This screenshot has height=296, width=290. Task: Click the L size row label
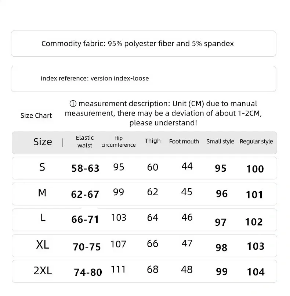click(43, 218)
